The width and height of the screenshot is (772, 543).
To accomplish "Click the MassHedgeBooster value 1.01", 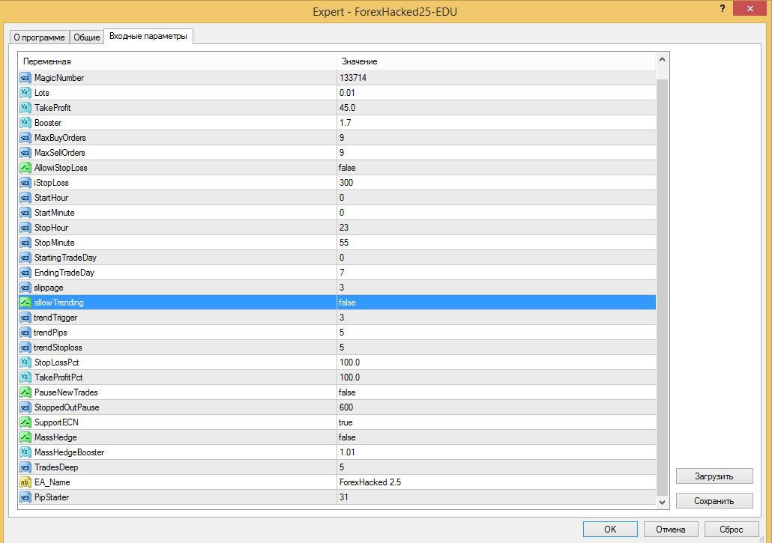I will point(347,452).
